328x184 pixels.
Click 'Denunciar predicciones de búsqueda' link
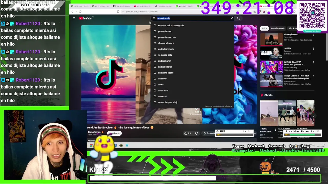(x=218, y=106)
